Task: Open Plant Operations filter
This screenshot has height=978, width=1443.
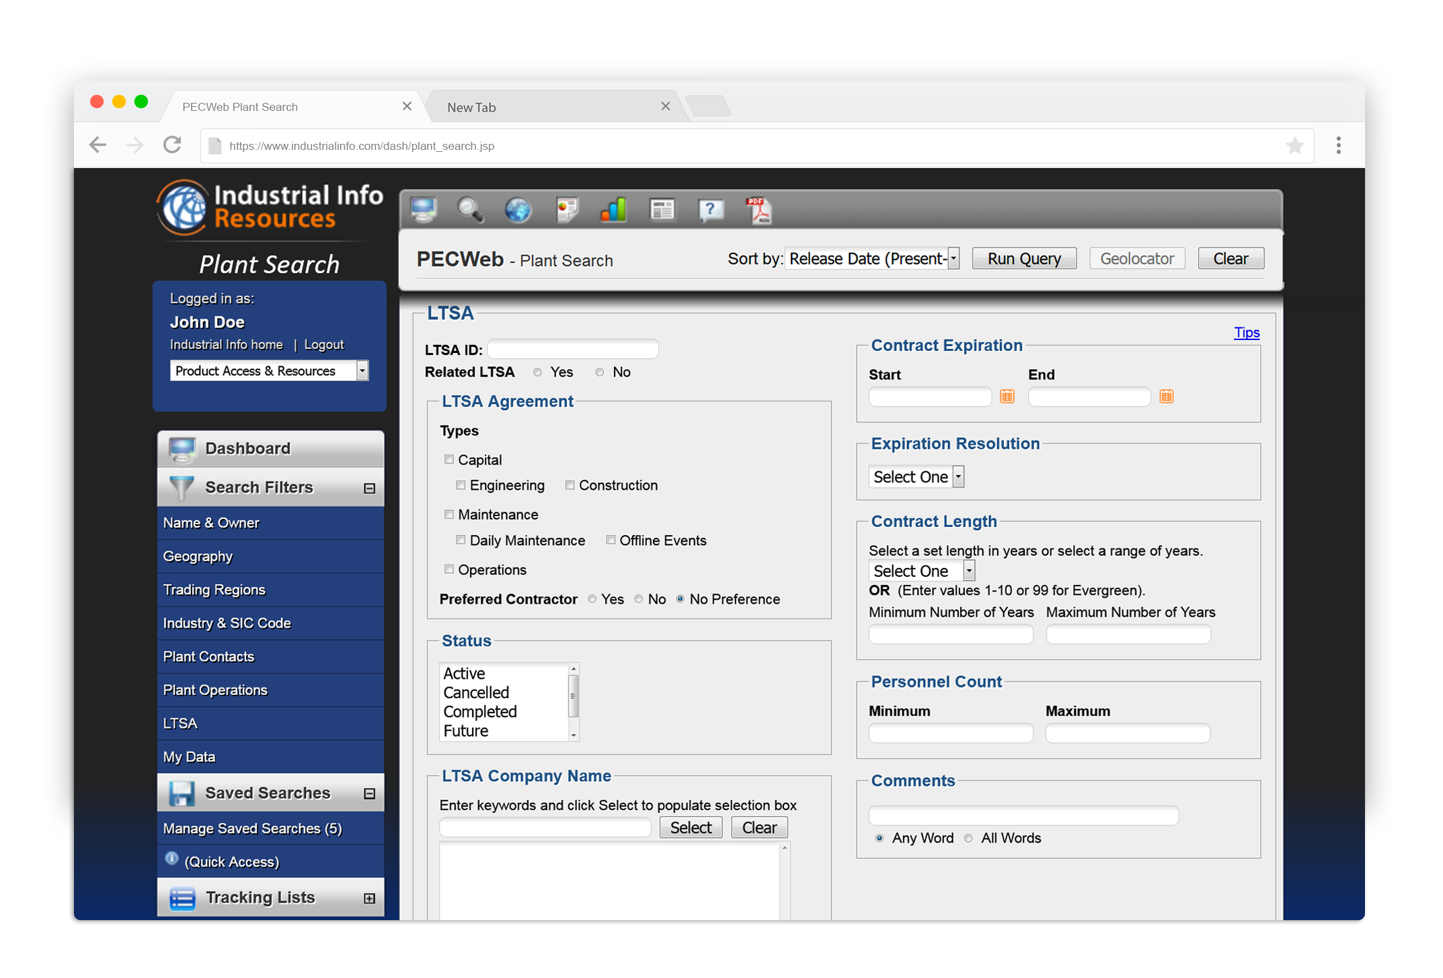Action: click(270, 690)
